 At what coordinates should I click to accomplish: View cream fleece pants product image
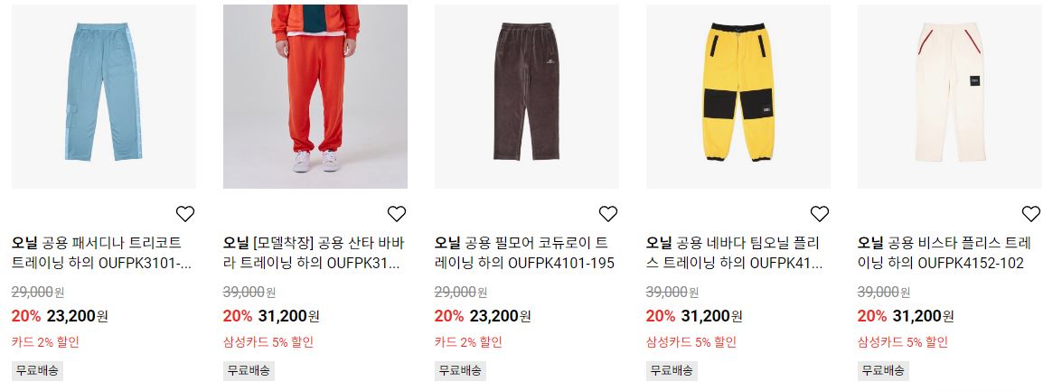click(x=950, y=97)
